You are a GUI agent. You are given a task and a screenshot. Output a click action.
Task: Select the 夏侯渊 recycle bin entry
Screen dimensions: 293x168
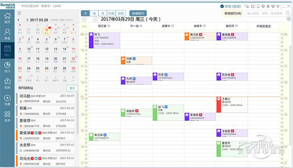pos(46,136)
